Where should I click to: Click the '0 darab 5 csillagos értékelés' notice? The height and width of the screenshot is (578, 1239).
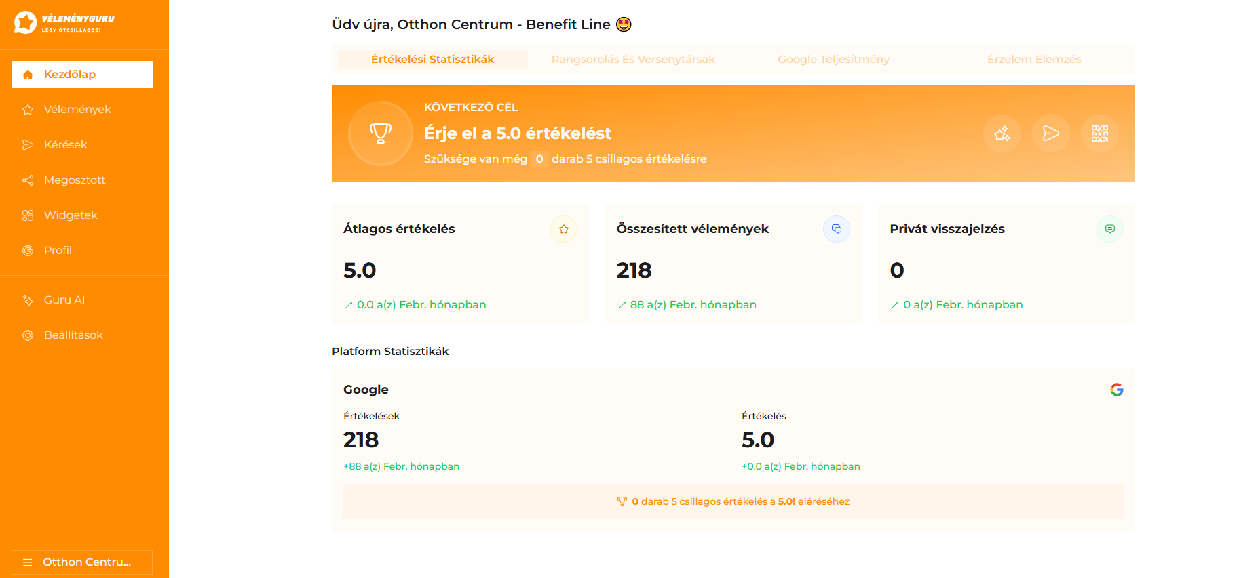click(x=733, y=502)
